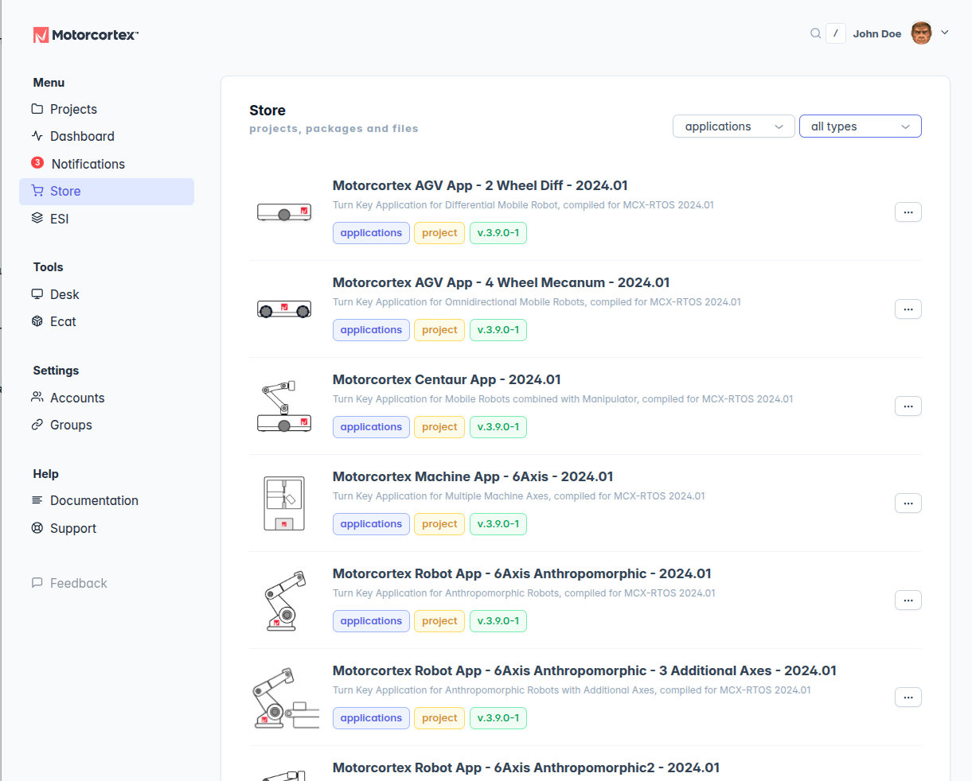Screen dimensions: 972x781
Task: Click the 2 Wheel Diff AGV thumbnail
Action: click(x=284, y=212)
